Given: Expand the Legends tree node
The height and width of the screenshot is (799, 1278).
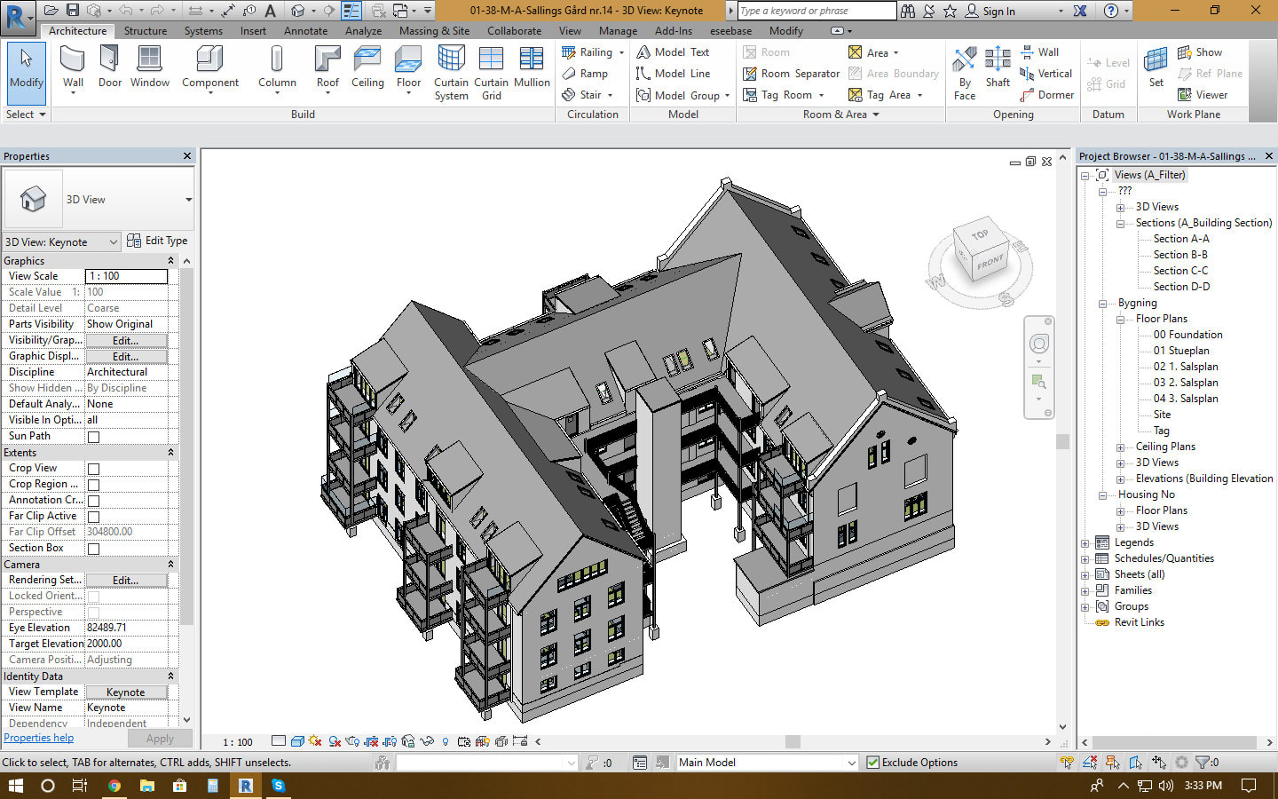Looking at the screenshot, I should (x=1085, y=543).
